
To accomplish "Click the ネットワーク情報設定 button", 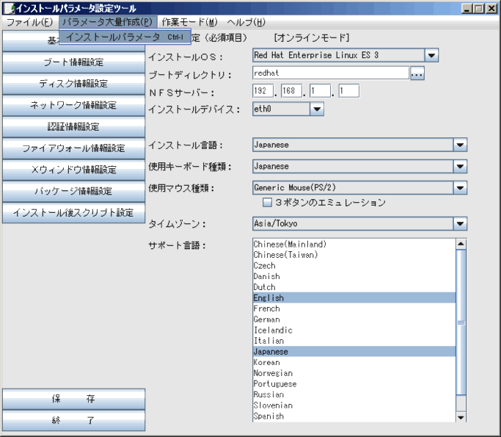I will coord(73,105).
